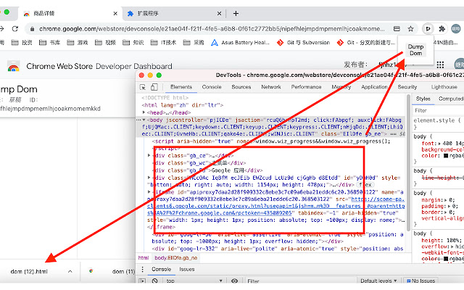Switch to the 扩展程序 browser tab
464x290 pixels.
coord(175,14)
